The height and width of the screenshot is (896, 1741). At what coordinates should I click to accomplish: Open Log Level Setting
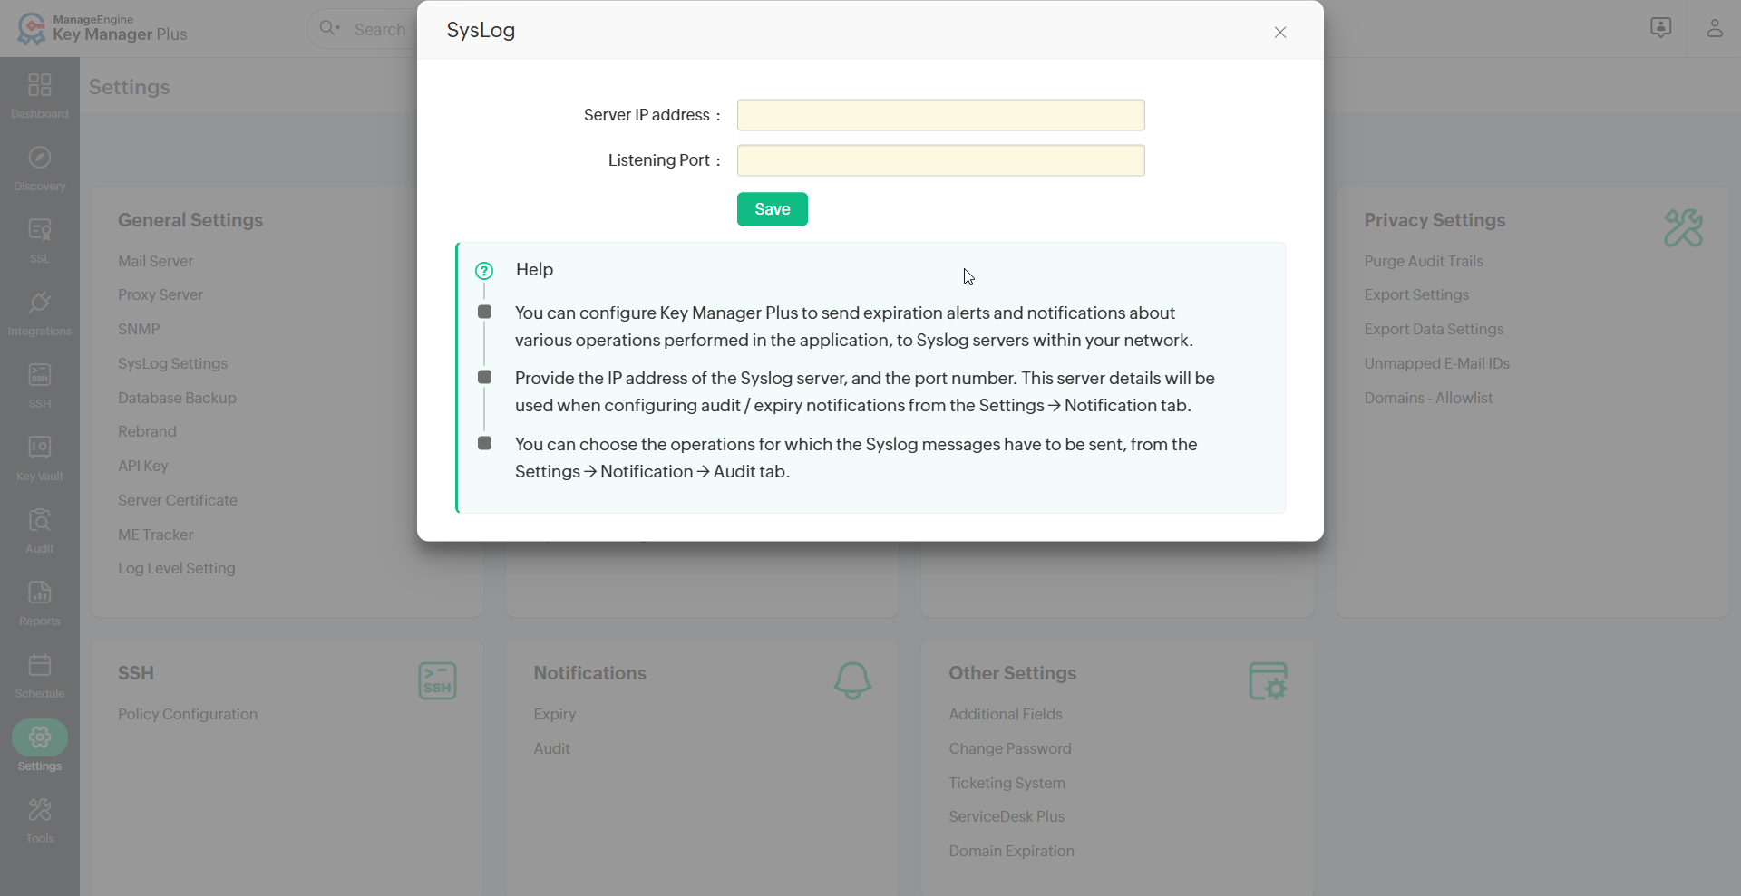(177, 568)
